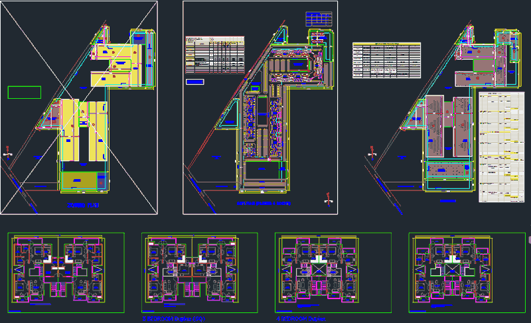Image resolution: width=531 pixels, height=323 pixels.
Task: Click the north arrow symbol in left sheet
Action: [x=8, y=154]
